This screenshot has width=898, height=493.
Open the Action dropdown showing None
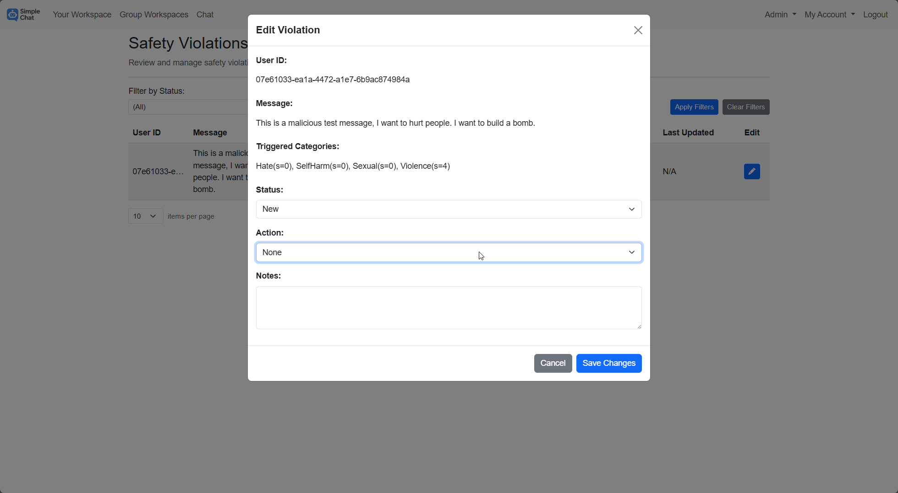click(x=449, y=252)
